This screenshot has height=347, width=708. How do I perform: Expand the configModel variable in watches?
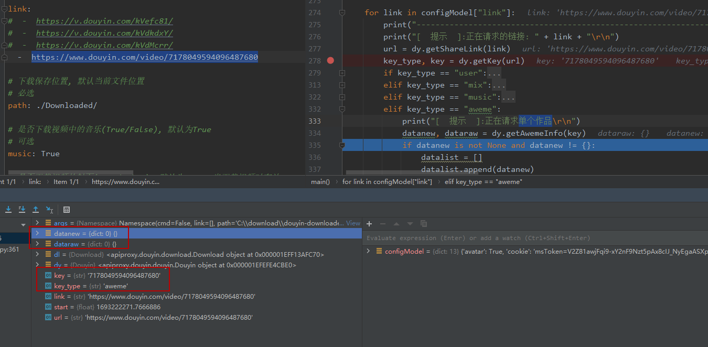click(x=367, y=251)
